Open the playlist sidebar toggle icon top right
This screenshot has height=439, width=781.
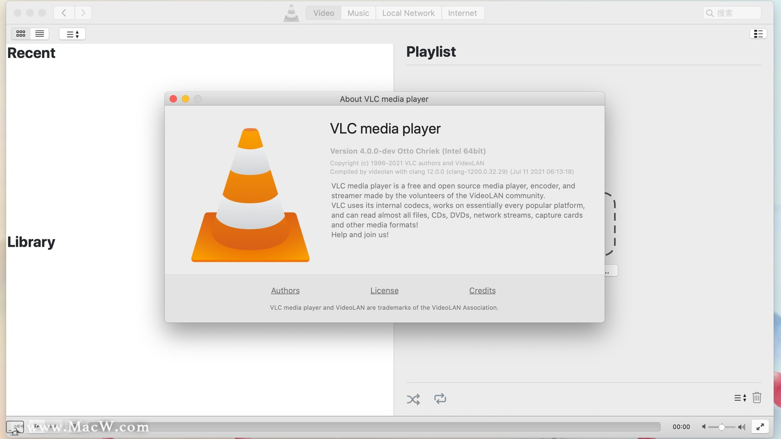click(758, 33)
